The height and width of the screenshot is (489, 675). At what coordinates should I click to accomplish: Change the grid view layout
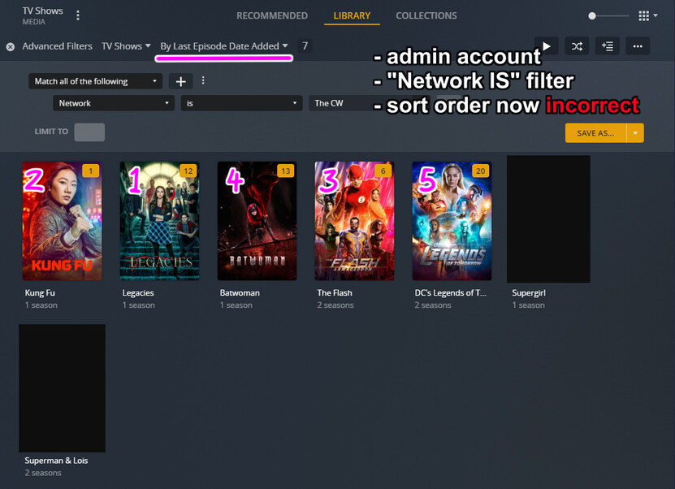click(648, 16)
